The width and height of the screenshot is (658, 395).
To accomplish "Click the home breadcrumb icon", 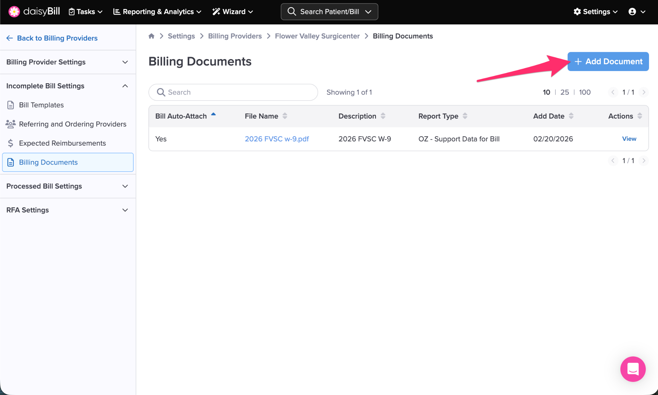I will pos(151,36).
